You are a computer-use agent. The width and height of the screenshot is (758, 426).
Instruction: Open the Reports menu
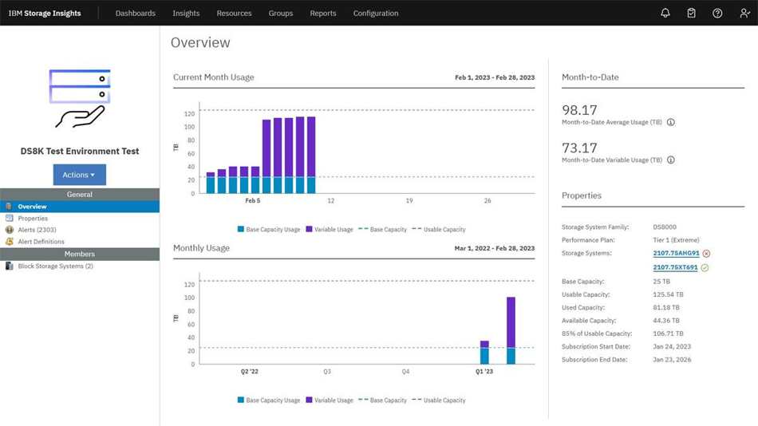pos(323,13)
